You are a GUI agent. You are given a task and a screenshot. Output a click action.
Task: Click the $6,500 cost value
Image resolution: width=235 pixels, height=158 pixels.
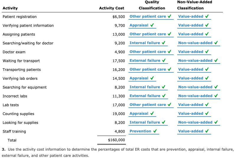(x=119, y=16)
